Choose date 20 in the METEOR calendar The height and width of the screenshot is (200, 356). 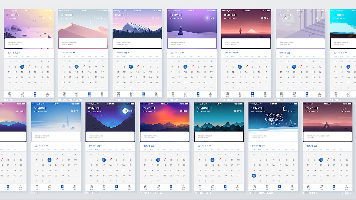pyautogui.click(x=104, y=170)
